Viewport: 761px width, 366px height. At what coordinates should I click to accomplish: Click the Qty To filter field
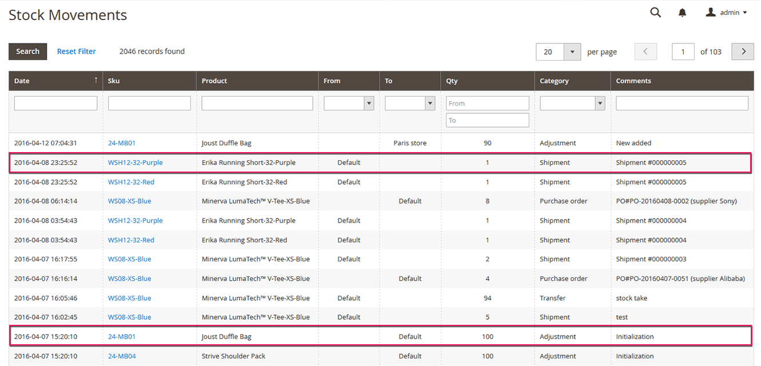[487, 120]
